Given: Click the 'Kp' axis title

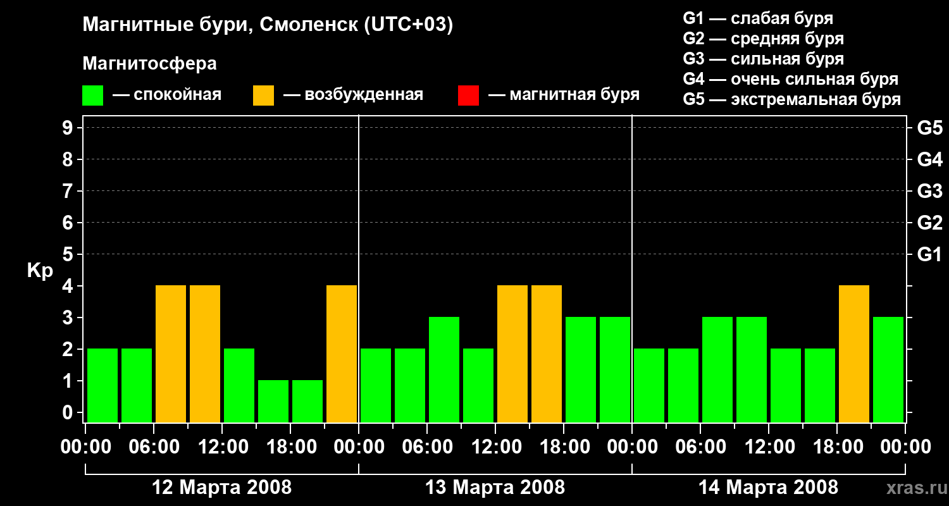Looking at the screenshot, I should point(40,270).
